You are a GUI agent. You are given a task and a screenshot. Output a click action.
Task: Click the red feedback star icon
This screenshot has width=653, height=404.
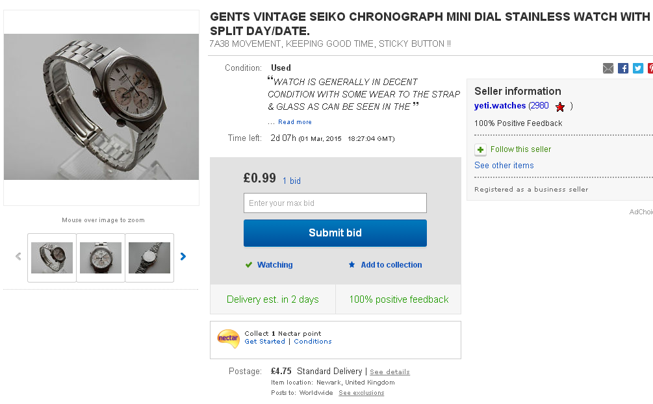560,107
